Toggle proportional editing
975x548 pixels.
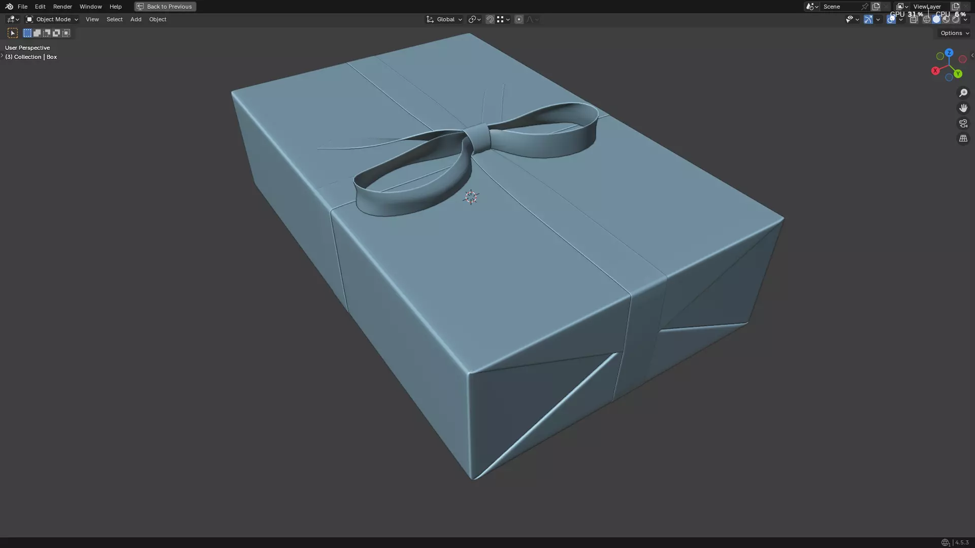tap(518, 19)
